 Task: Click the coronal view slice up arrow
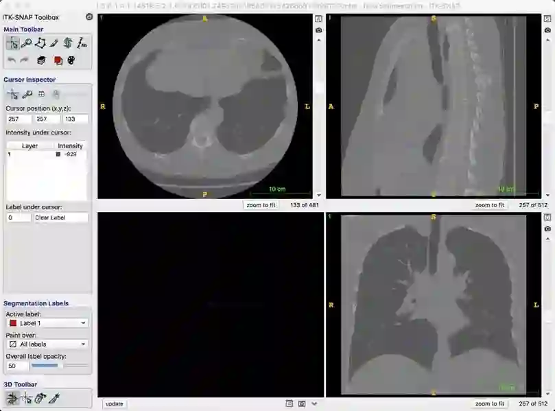548,239
